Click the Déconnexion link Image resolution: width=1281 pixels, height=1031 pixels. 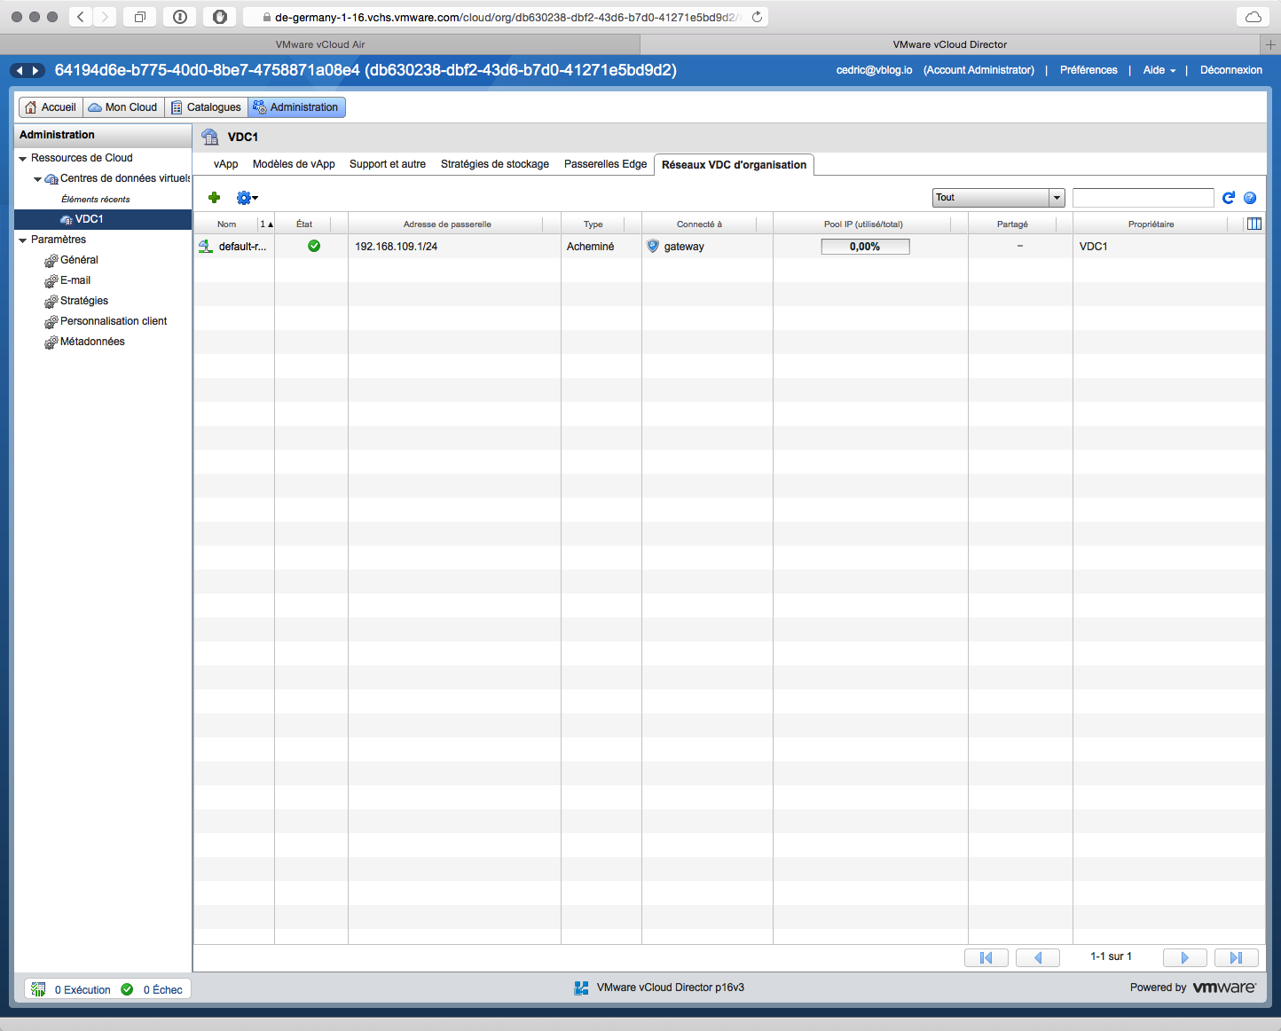(x=1230, y=70)
